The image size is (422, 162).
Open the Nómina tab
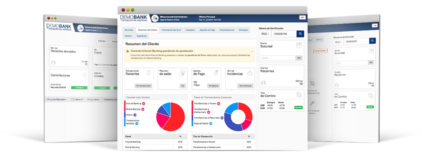pyautogui.click(x=128, y=36)
